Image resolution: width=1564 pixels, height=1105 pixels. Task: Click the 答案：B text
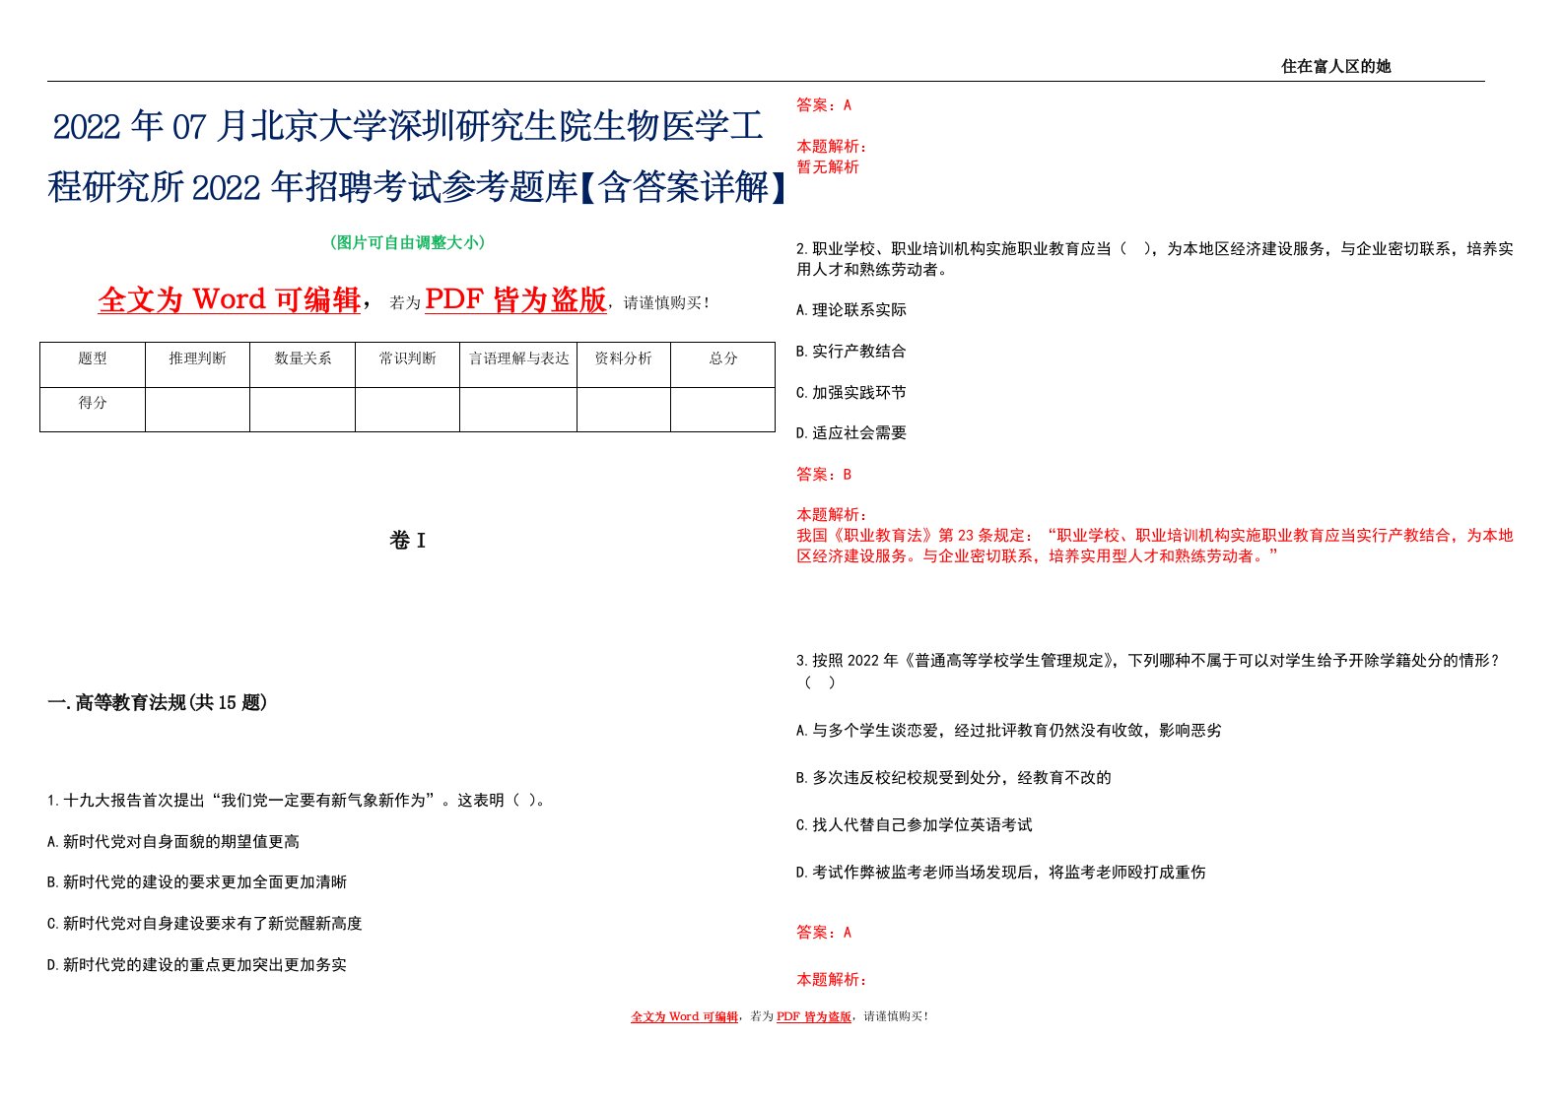pyautogui.click(x=824, y=474)
